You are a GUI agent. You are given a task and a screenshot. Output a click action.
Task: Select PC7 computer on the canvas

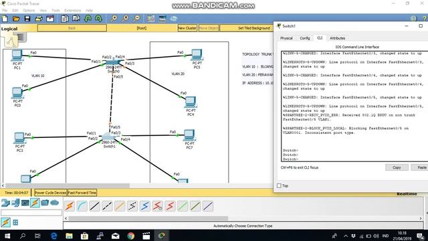tap(189, 135)
